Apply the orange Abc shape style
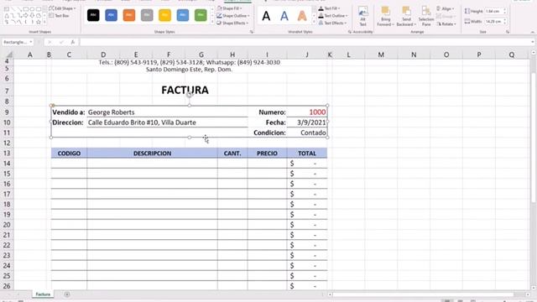Image resolution: width=537 pixels, height=302 pixels. point(129,15)
